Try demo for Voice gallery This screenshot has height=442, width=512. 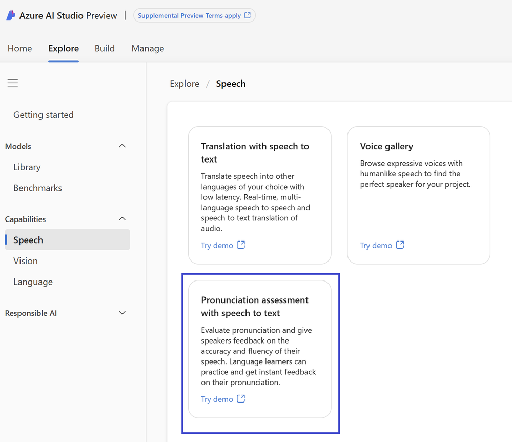(x=376, y=246)
